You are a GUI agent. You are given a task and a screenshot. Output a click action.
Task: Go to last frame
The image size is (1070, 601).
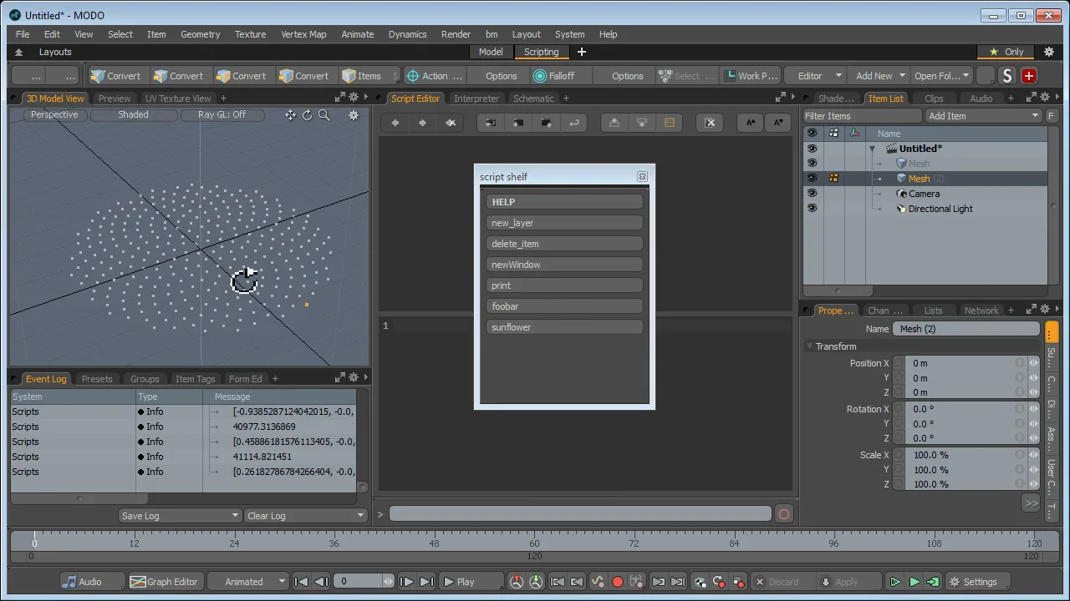click(426, 582)
